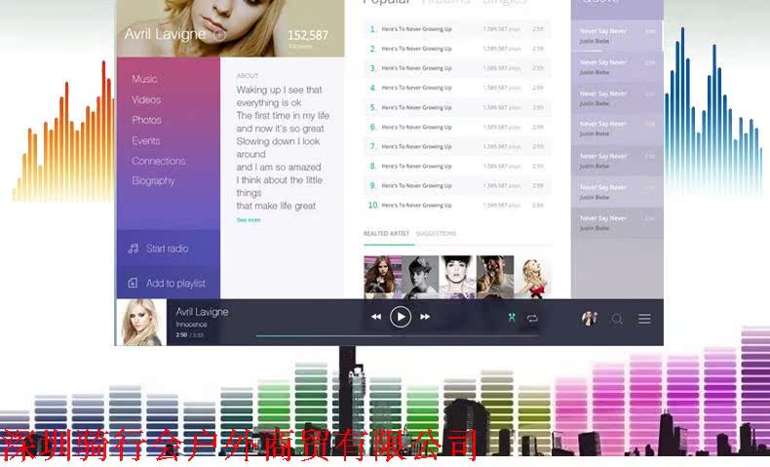Click the Add to playlist button

coord(169,283)
